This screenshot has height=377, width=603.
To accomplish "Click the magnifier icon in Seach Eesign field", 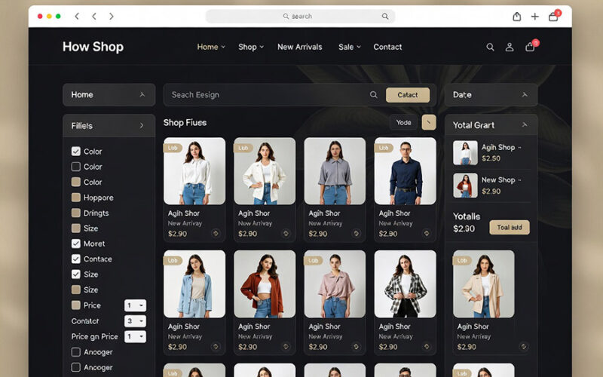I will coord(373,95).
